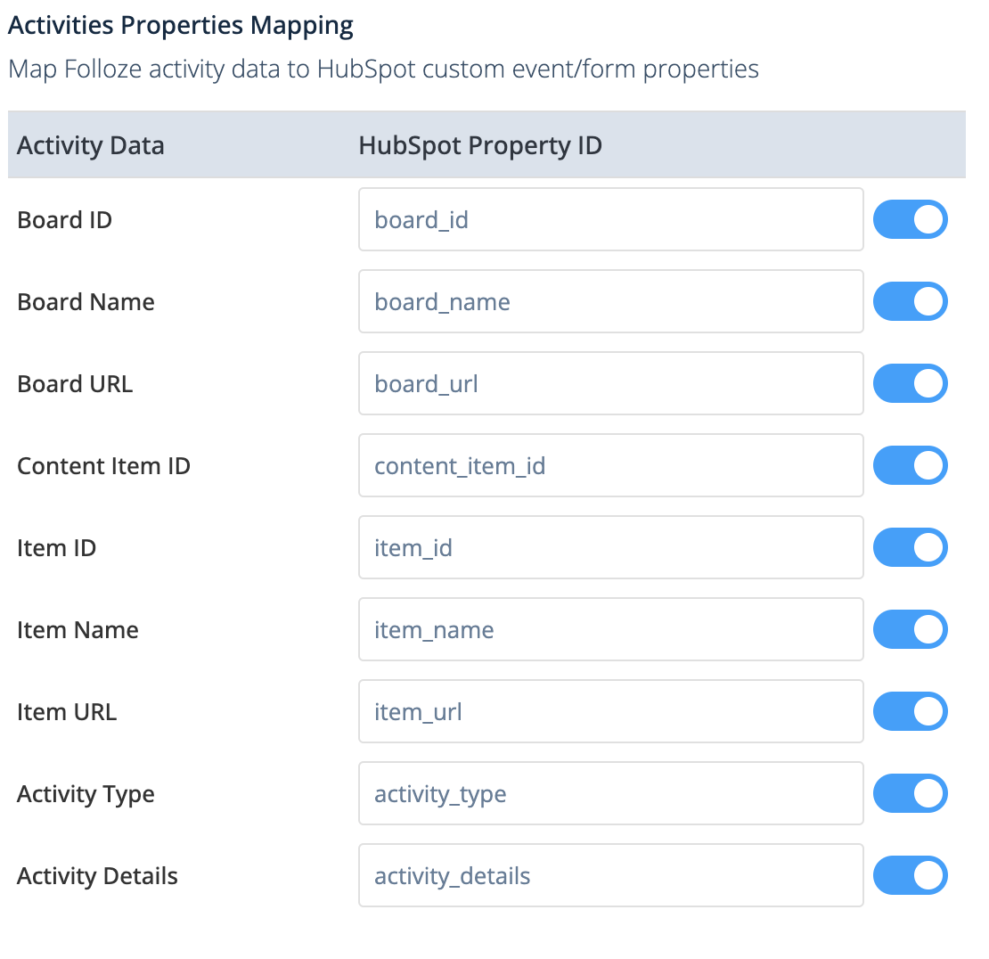Click the Activity Data column header

coord(91,145)
